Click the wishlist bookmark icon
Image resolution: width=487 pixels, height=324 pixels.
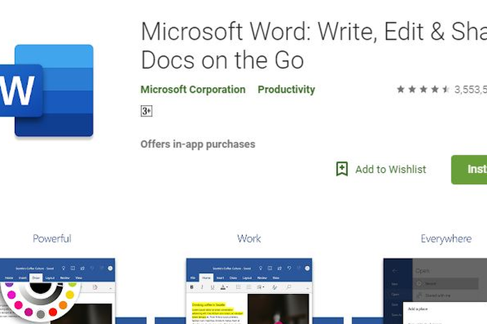[342, 169]
